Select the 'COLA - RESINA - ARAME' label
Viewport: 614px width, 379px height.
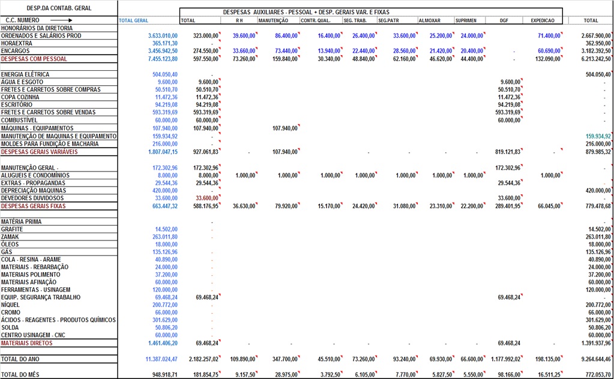(31, 260)
